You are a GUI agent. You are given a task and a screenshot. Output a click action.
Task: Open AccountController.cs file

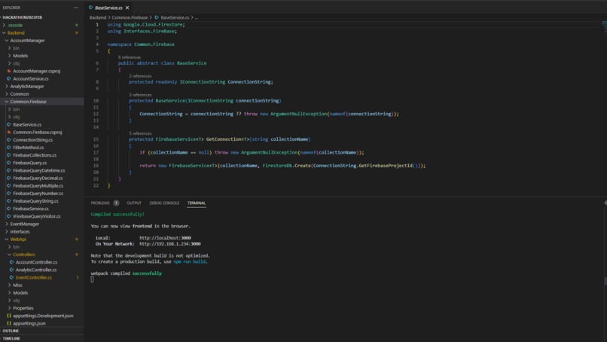pyautogui.click(x=36, y=262)
